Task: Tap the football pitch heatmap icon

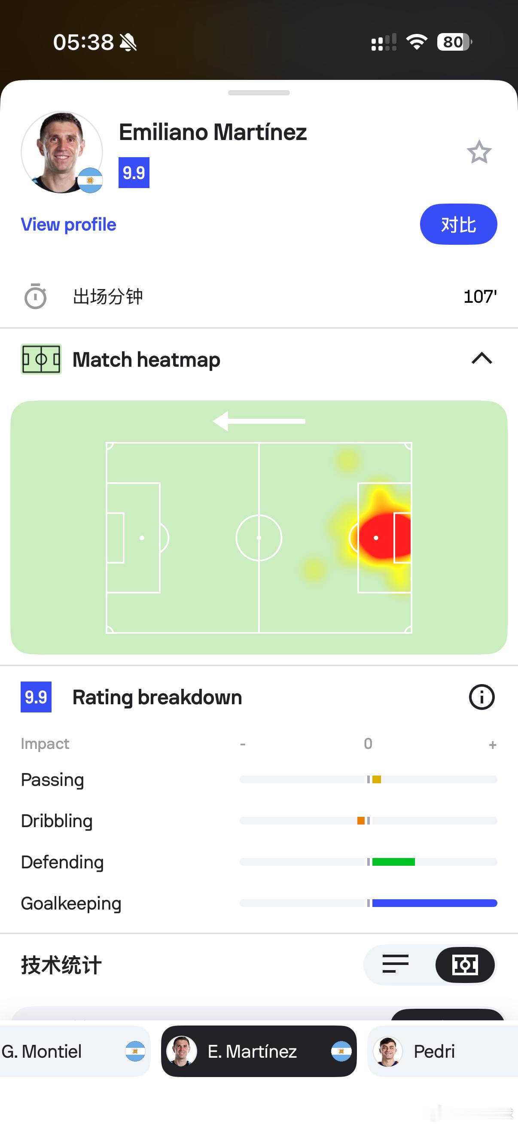Action: (x=41, y=359)
